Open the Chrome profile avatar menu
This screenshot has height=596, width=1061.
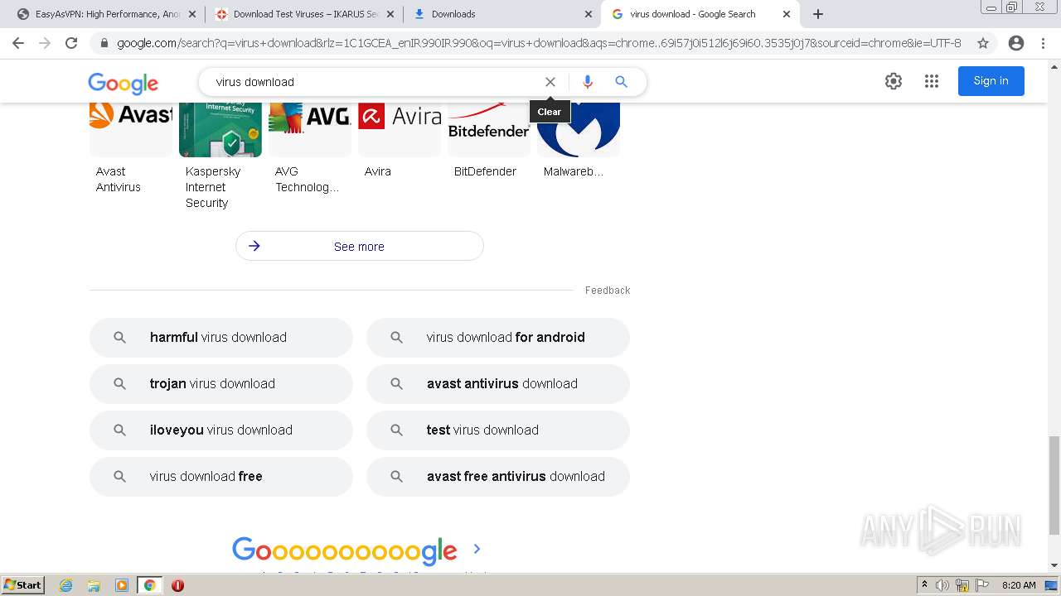pyautogui.click(x=1016, y=43)
